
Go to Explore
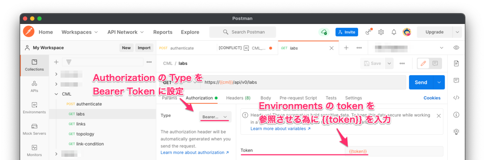coord(190,32)
